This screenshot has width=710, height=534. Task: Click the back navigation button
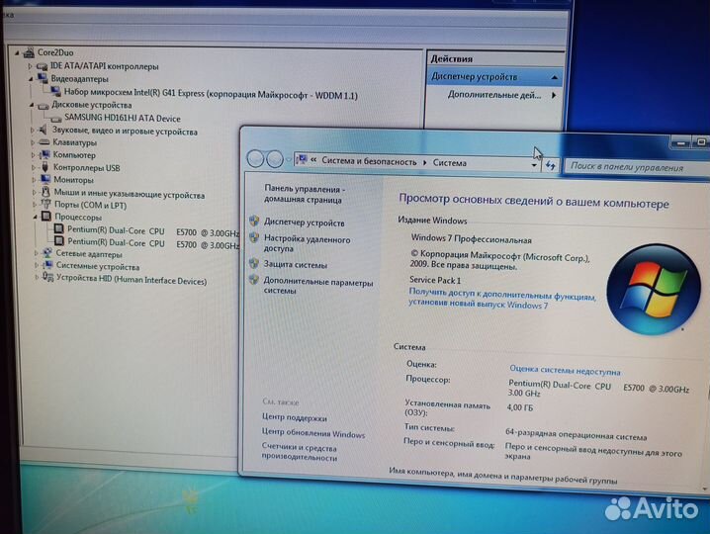255,158
